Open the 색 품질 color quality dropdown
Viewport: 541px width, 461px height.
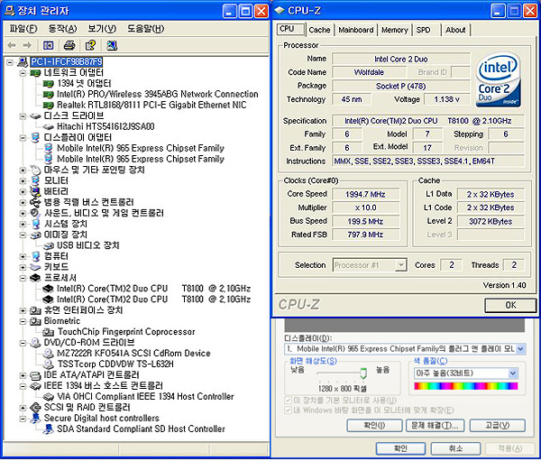pyautogui.click(x=513, y=373)
